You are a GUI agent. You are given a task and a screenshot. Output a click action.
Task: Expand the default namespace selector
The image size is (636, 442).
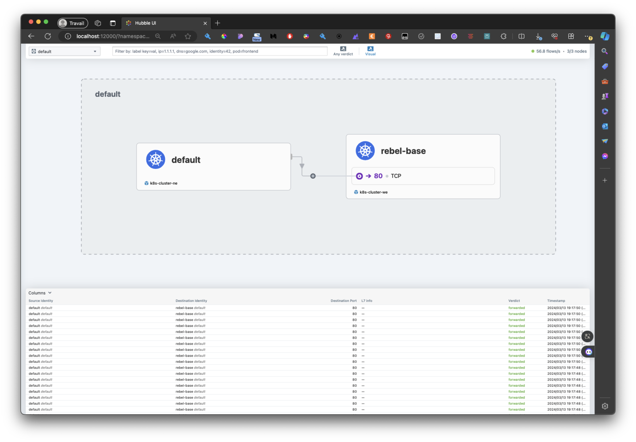click(64, 51)
